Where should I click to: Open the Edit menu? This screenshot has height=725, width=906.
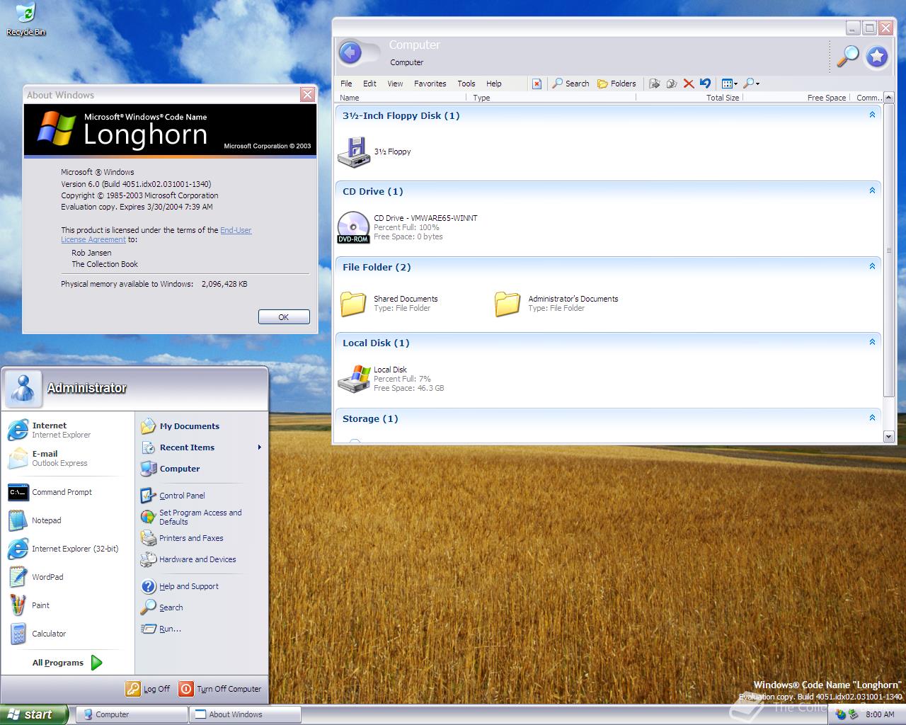(369, 84)
